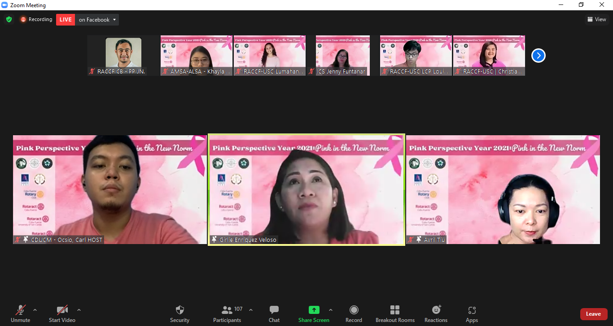
Task: Click the participant count "107"
Action: pos(238,309)
